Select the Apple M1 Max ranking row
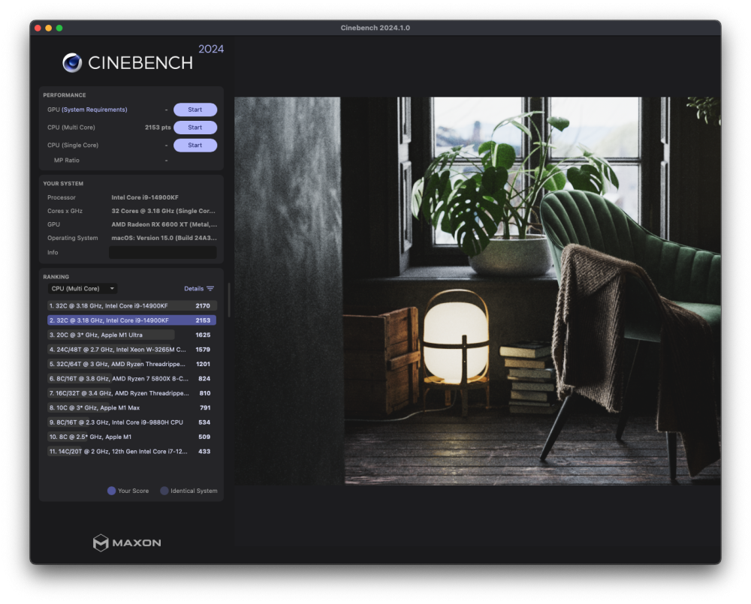The width and height of the screenshot is (751, 604). [131, 407]
